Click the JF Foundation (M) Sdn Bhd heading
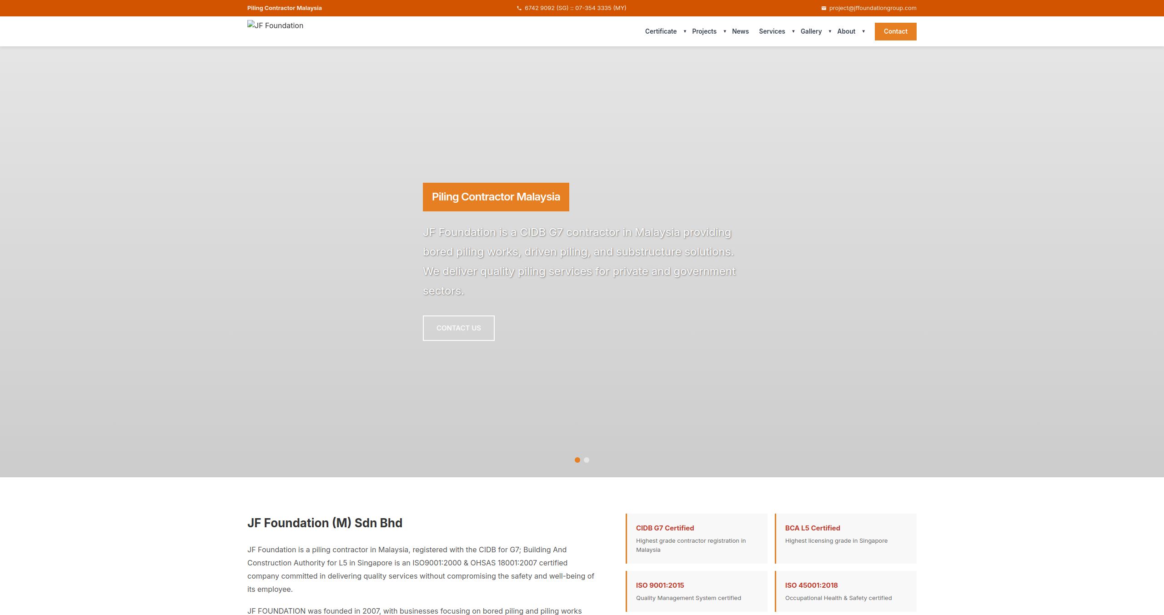The width and height of the screenshot is (1164, 615). point(325,523)
